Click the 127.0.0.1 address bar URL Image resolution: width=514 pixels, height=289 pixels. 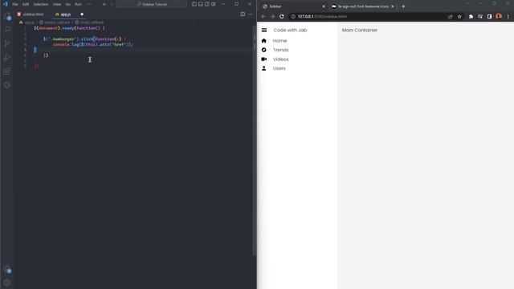pyautogui.click(x=322, y=16)
